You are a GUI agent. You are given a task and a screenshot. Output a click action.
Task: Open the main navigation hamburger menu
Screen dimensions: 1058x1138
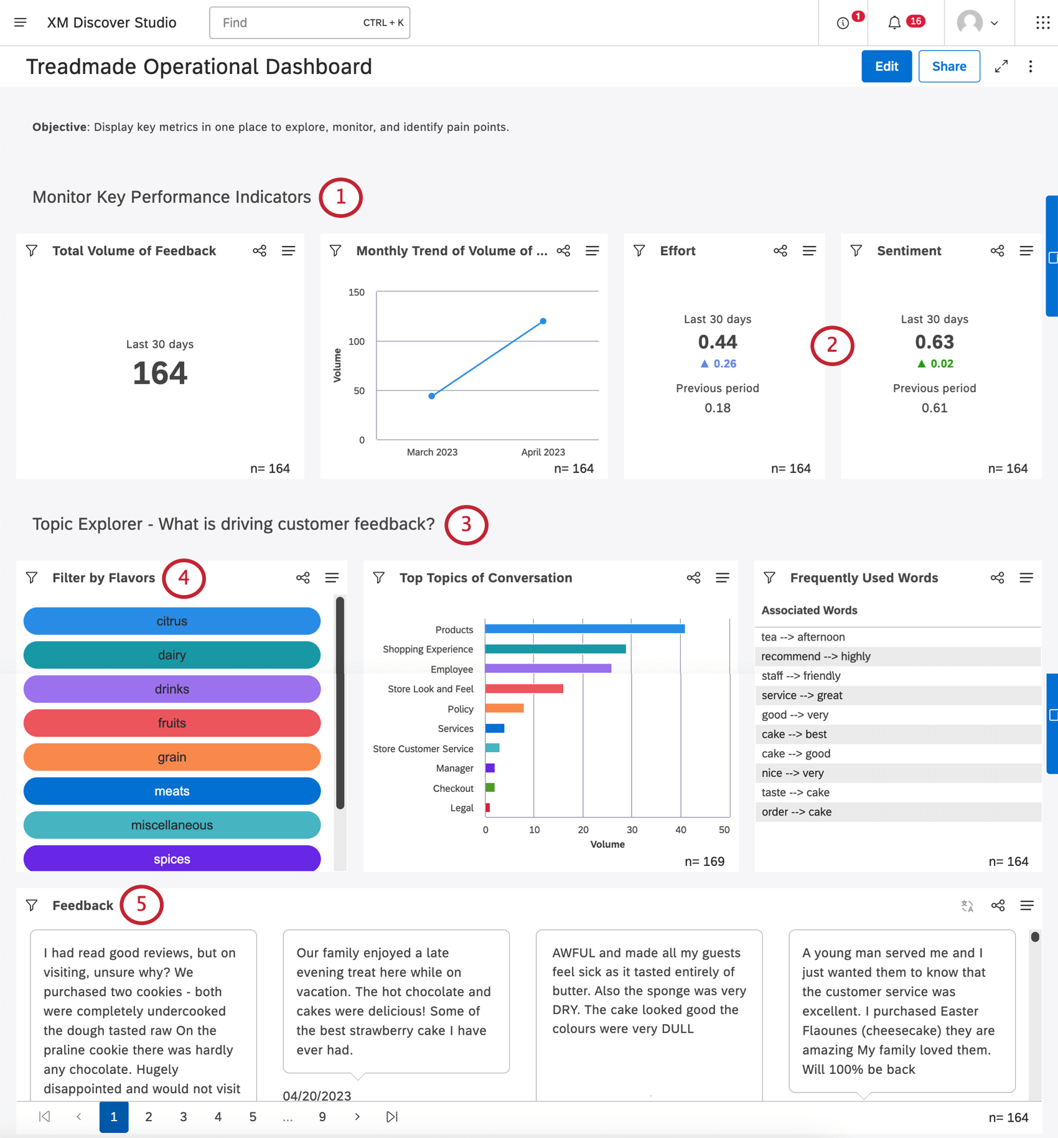(20, 22)
